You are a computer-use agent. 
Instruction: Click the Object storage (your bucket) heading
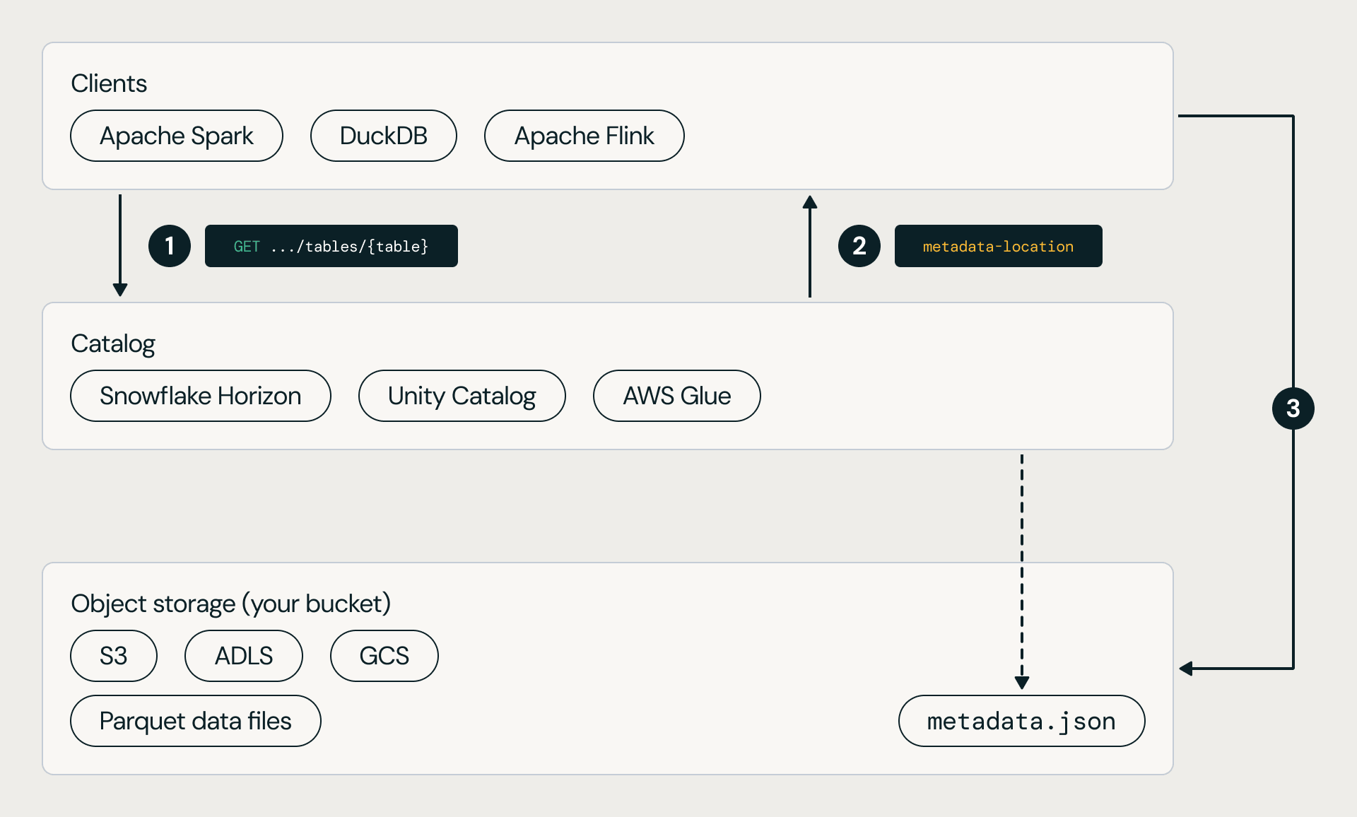[x=231, y=604]
